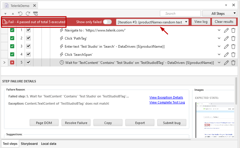Expand step 5 Wait for chevron
Image resolution: width=240 pixels, height=148 pixels.
[219, 62]
